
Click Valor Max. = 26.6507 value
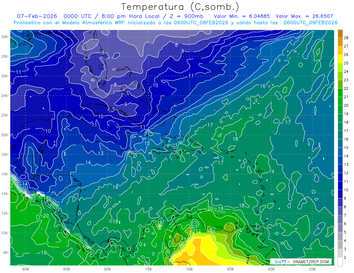[x=304, y=16]
